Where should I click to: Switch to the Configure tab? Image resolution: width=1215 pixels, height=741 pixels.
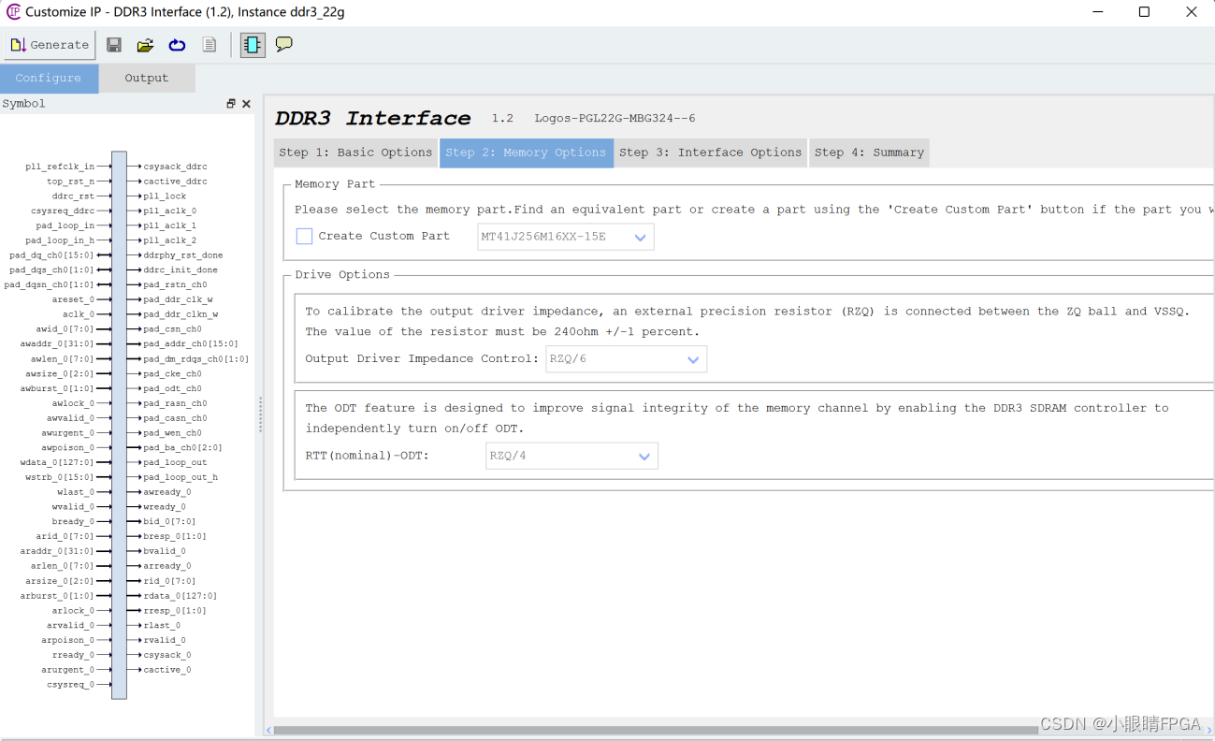pyautogui.click(x=49, y=79)
